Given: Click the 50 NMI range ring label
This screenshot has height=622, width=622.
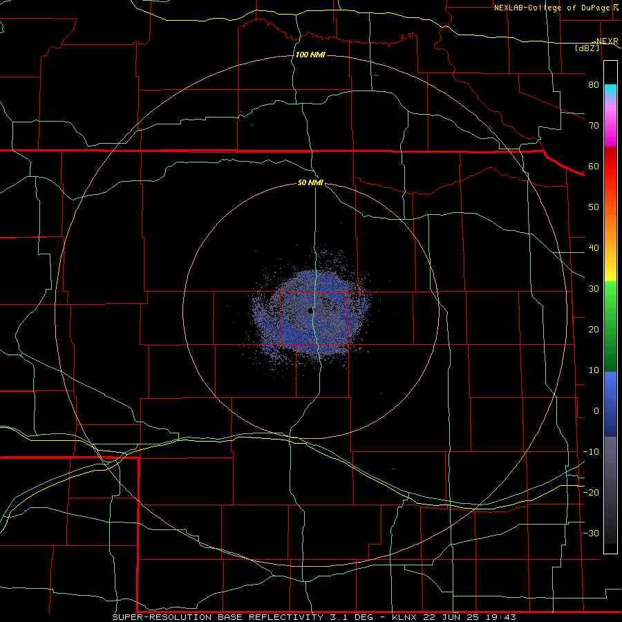Looking at the screenshot, I should tap(310, 182).
